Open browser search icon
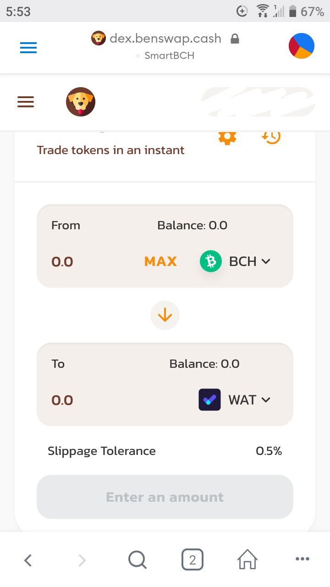 [137, 559]
